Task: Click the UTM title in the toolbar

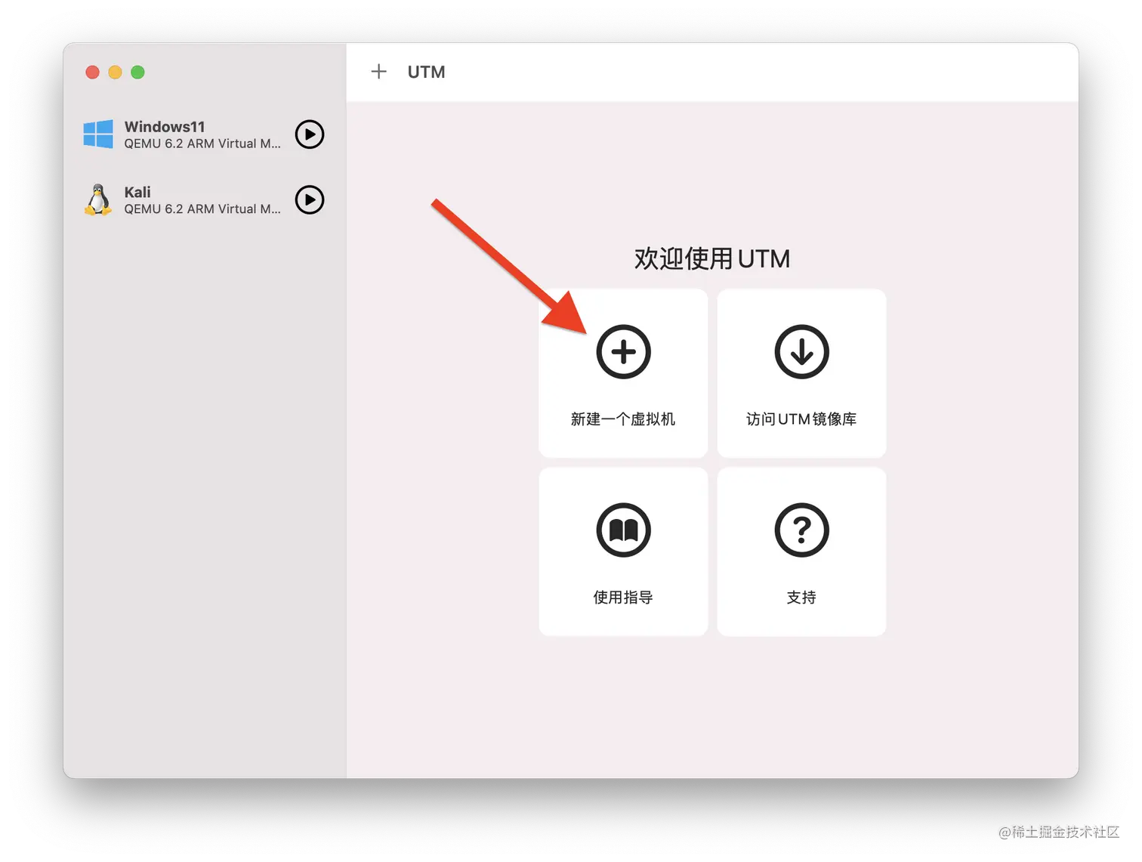Action: pyautogui.click(x=427, y=72)
